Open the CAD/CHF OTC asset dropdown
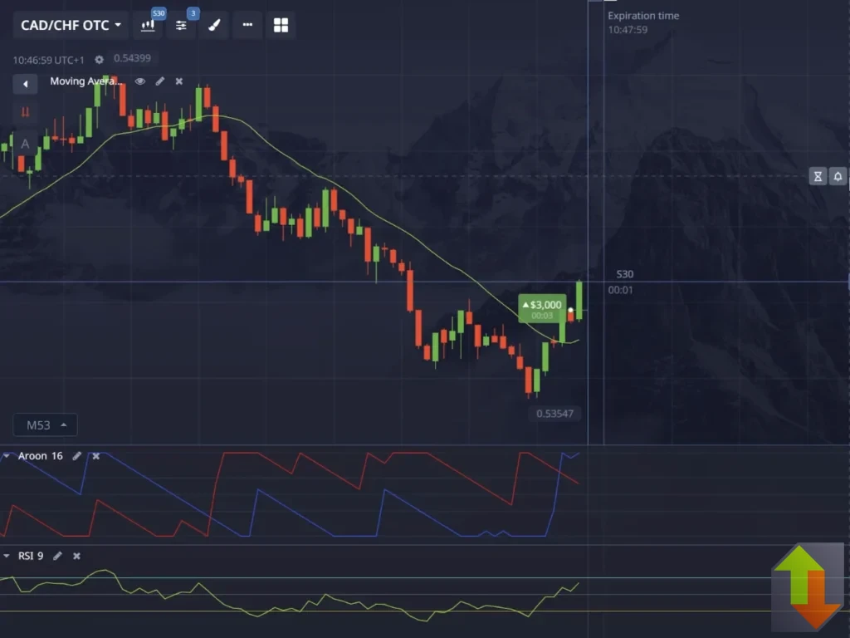The image size is (850, 638). click(x=69, y=25)
